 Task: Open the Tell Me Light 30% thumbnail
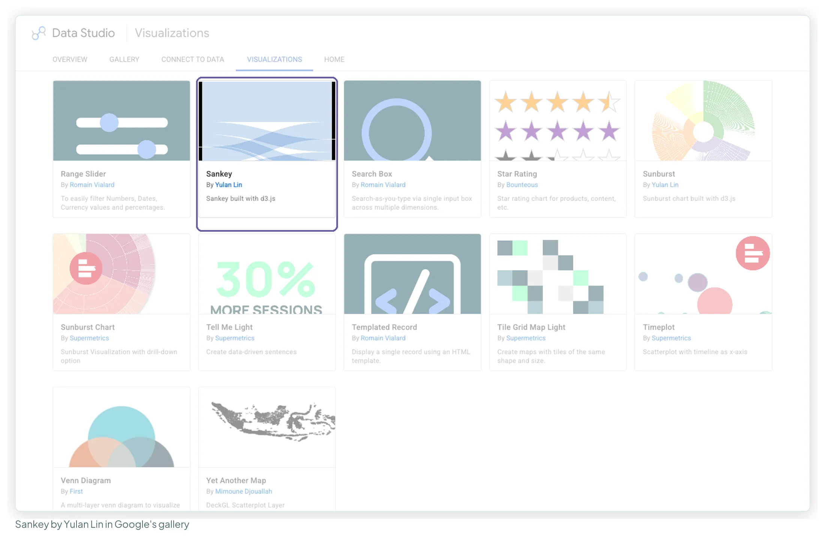pyautogui.click(x=267, y=274)
